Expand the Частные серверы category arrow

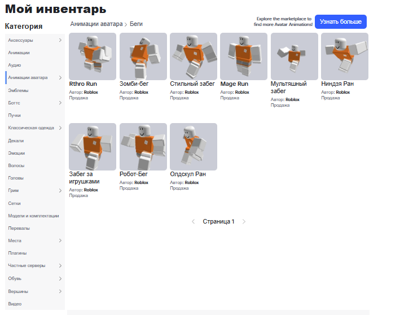60,266
